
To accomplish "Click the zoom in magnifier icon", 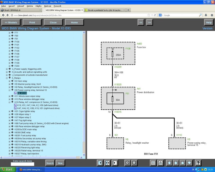I will pos(128,163).
